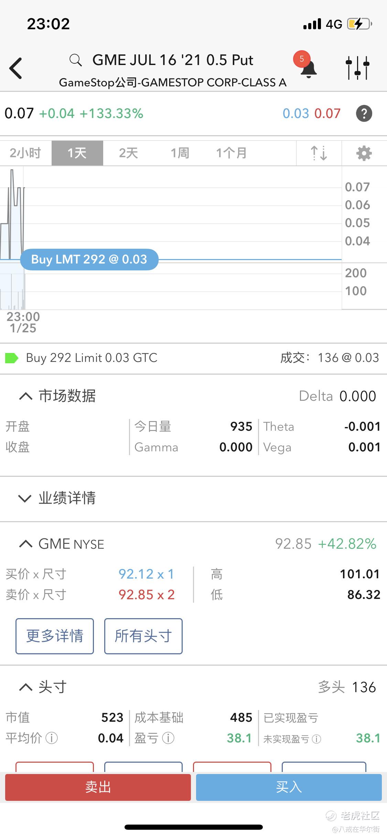Switch chart to 2天 range
This screenshot has height=838, width=387.
[129, 153]
